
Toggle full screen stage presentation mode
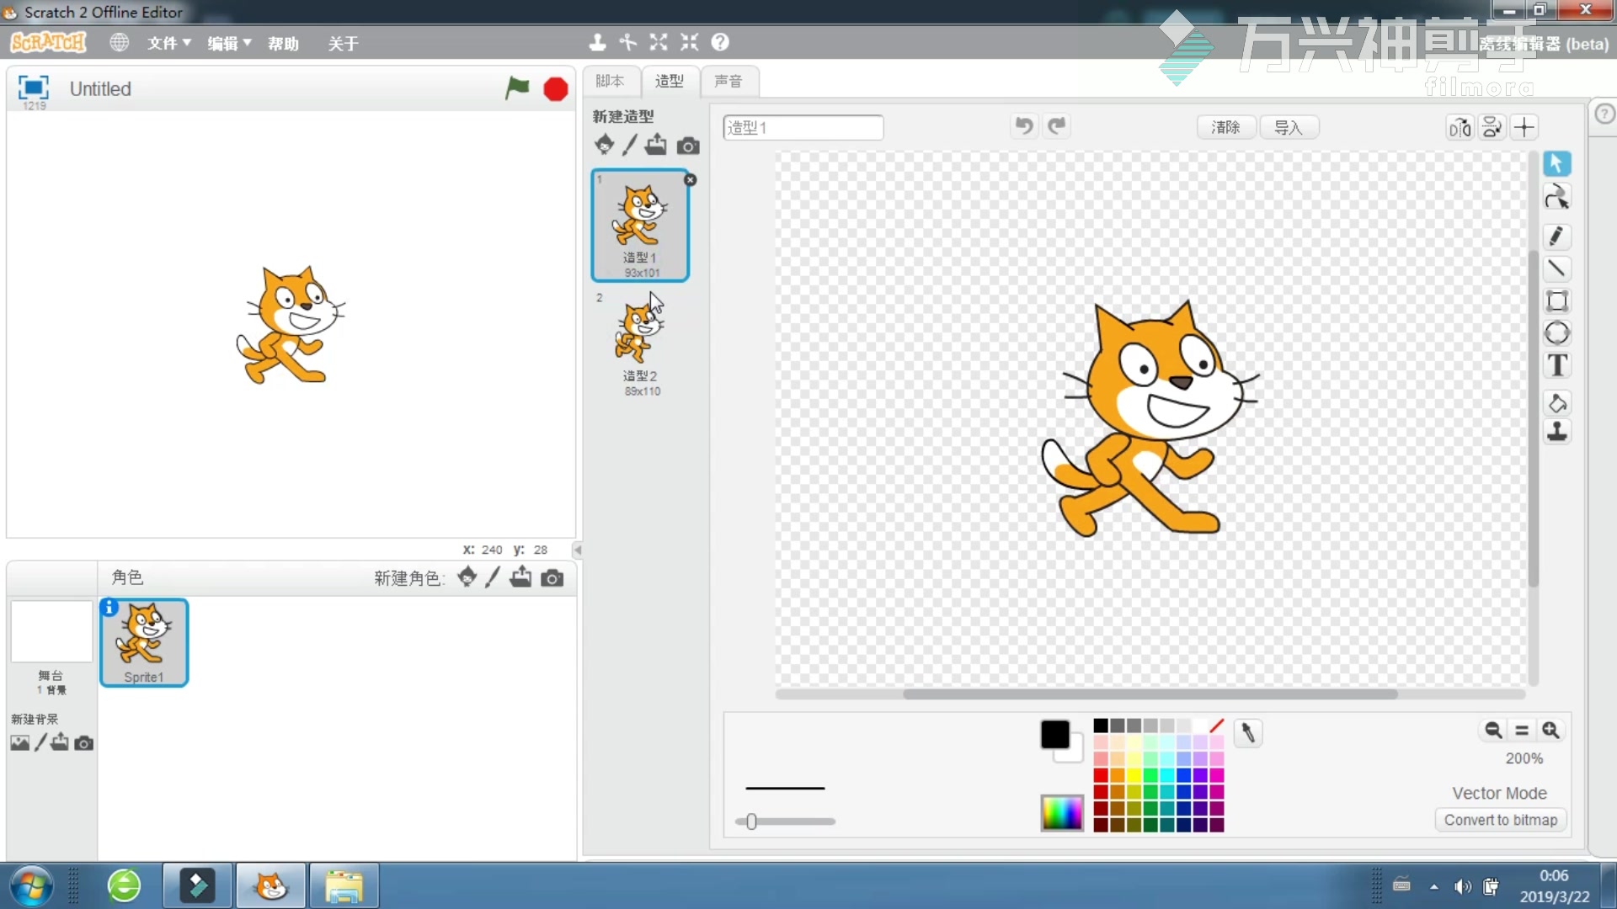click(34, 88)
